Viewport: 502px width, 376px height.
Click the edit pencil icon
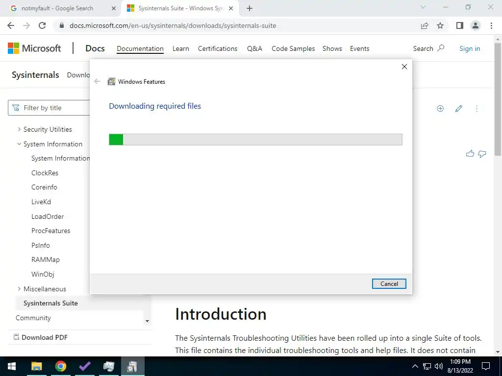[458, 109]
